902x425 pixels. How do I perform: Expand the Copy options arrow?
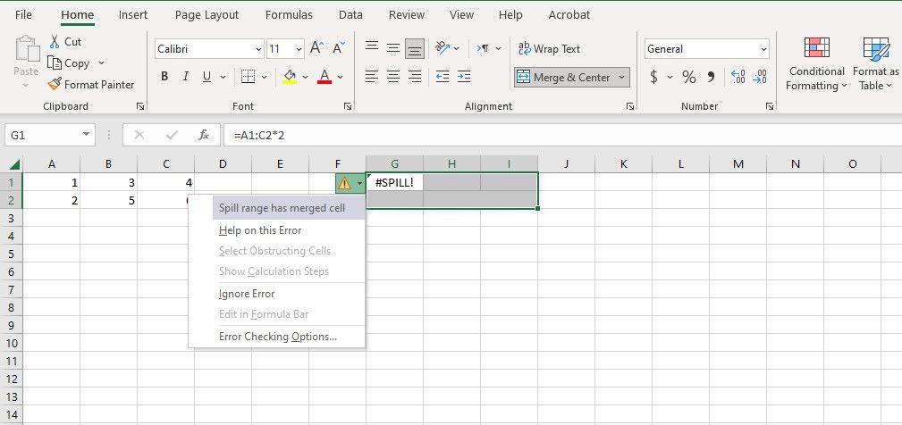pos(101,63)
